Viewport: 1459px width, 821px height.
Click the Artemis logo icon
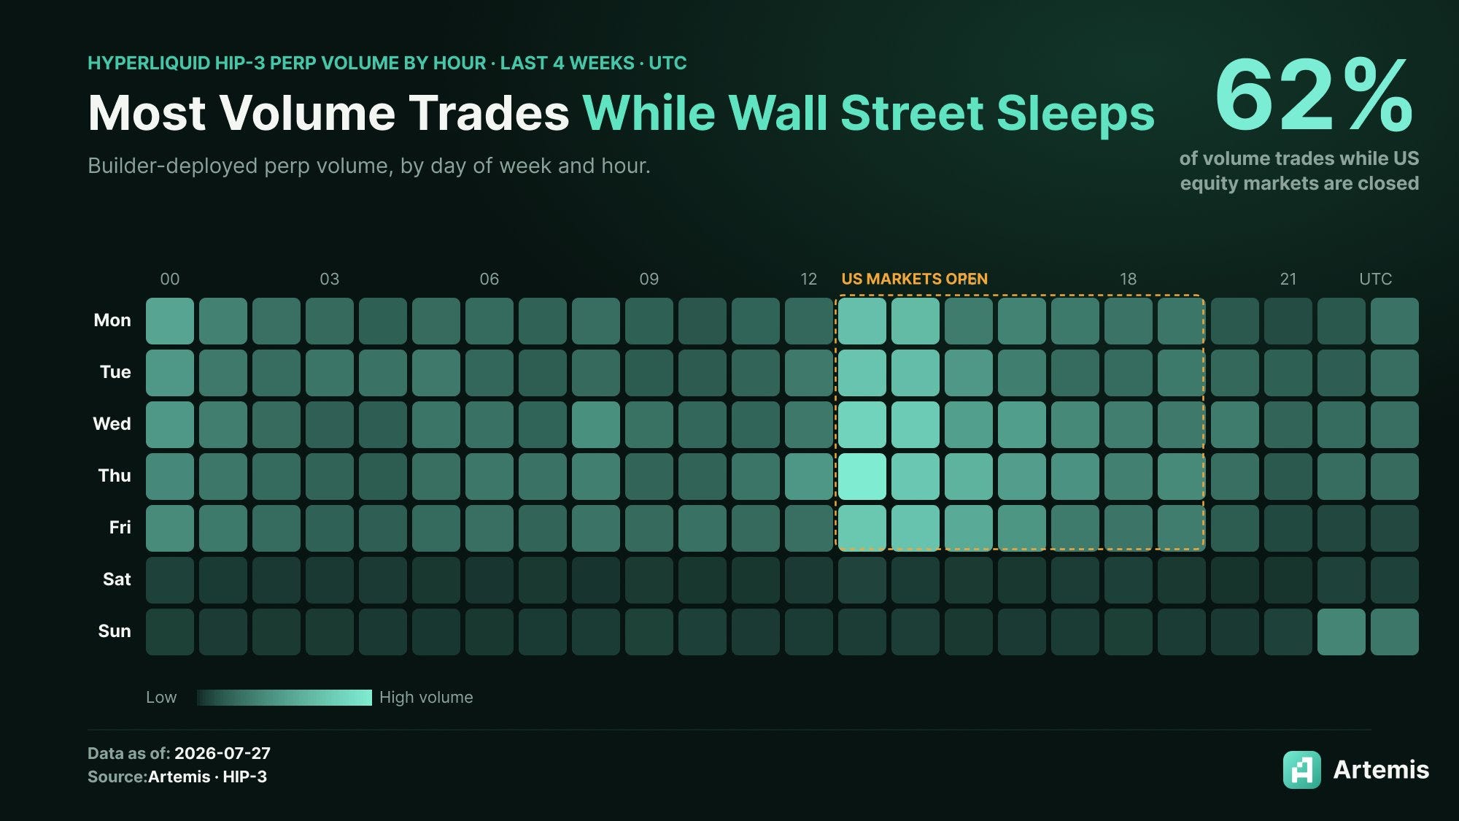(1301, 770)
